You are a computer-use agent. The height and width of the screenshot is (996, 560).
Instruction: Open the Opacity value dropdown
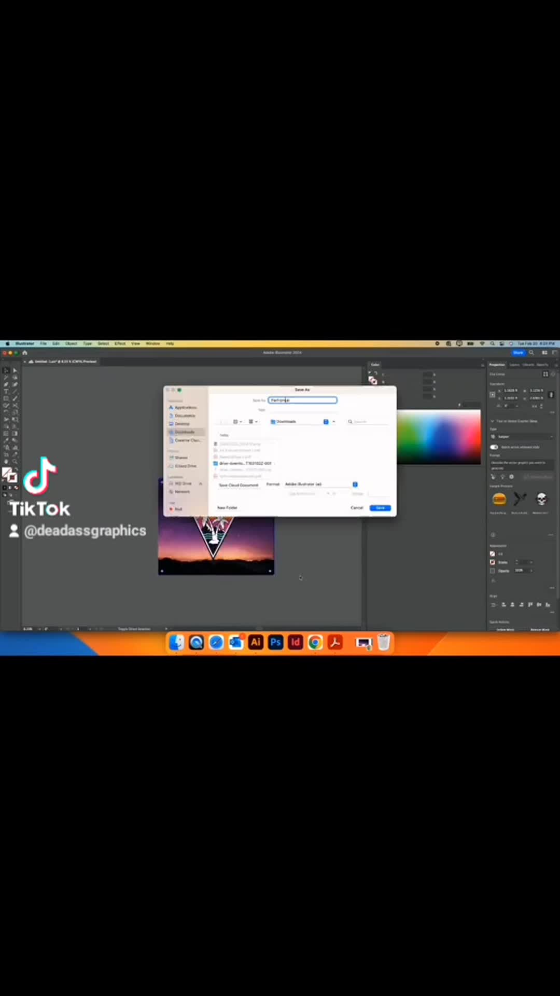coord(531,571)
